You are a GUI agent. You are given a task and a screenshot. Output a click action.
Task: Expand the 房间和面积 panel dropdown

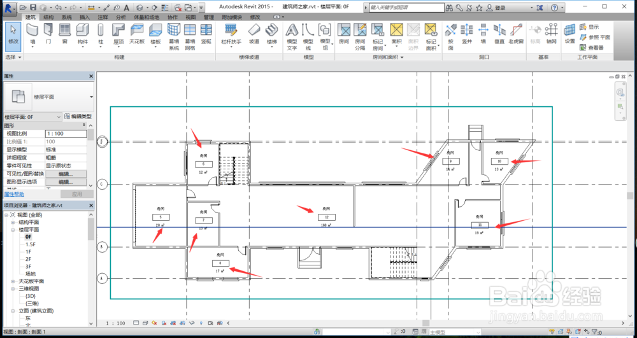pos(389,57)
